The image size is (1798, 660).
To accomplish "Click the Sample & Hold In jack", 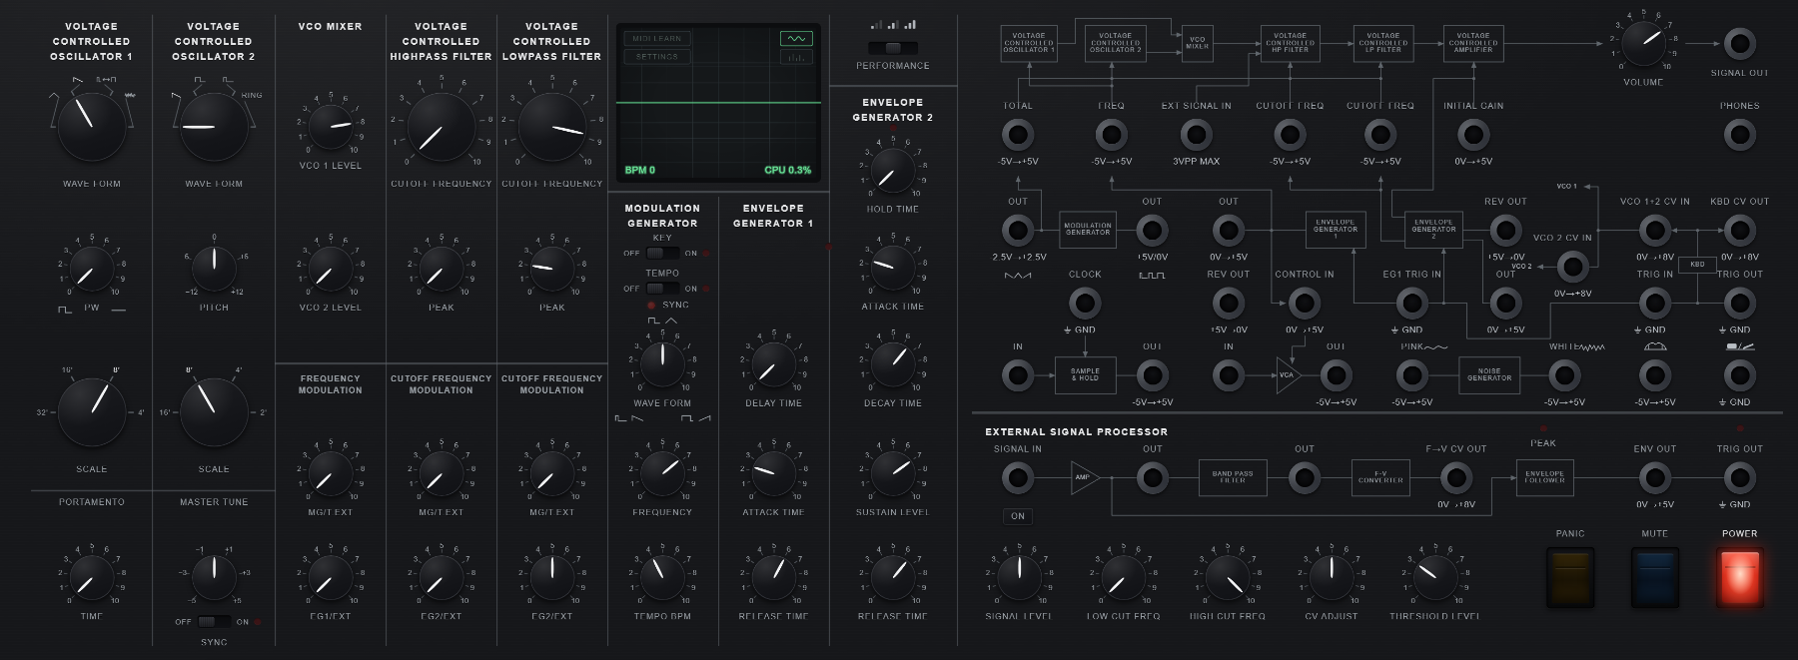I will (1018, 375).
